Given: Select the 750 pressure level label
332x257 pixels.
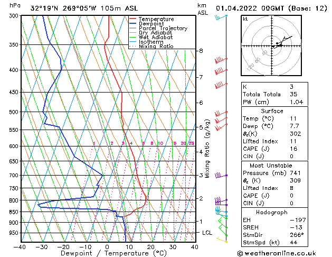Looking at the screenshot, I should [x=15, y=188].
